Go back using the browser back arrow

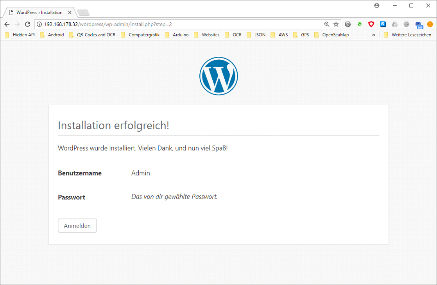(7, 24)
